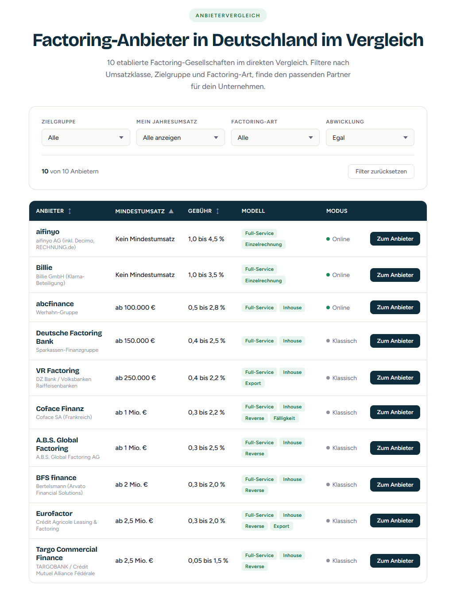The image size is (460, 592).
Task: Click the ANBIETERVERGLEICH badge
Action: [x=228, y=15]
